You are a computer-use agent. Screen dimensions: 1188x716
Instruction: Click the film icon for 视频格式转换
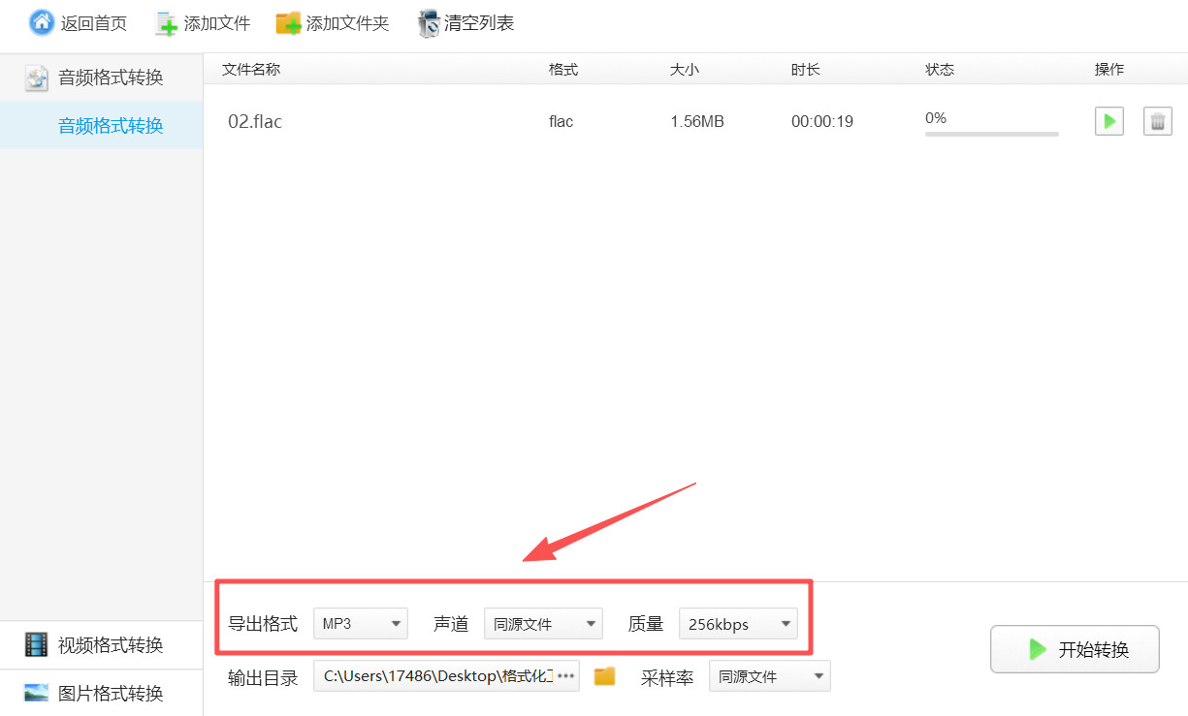pyautogui.click(x=37, y=644)
